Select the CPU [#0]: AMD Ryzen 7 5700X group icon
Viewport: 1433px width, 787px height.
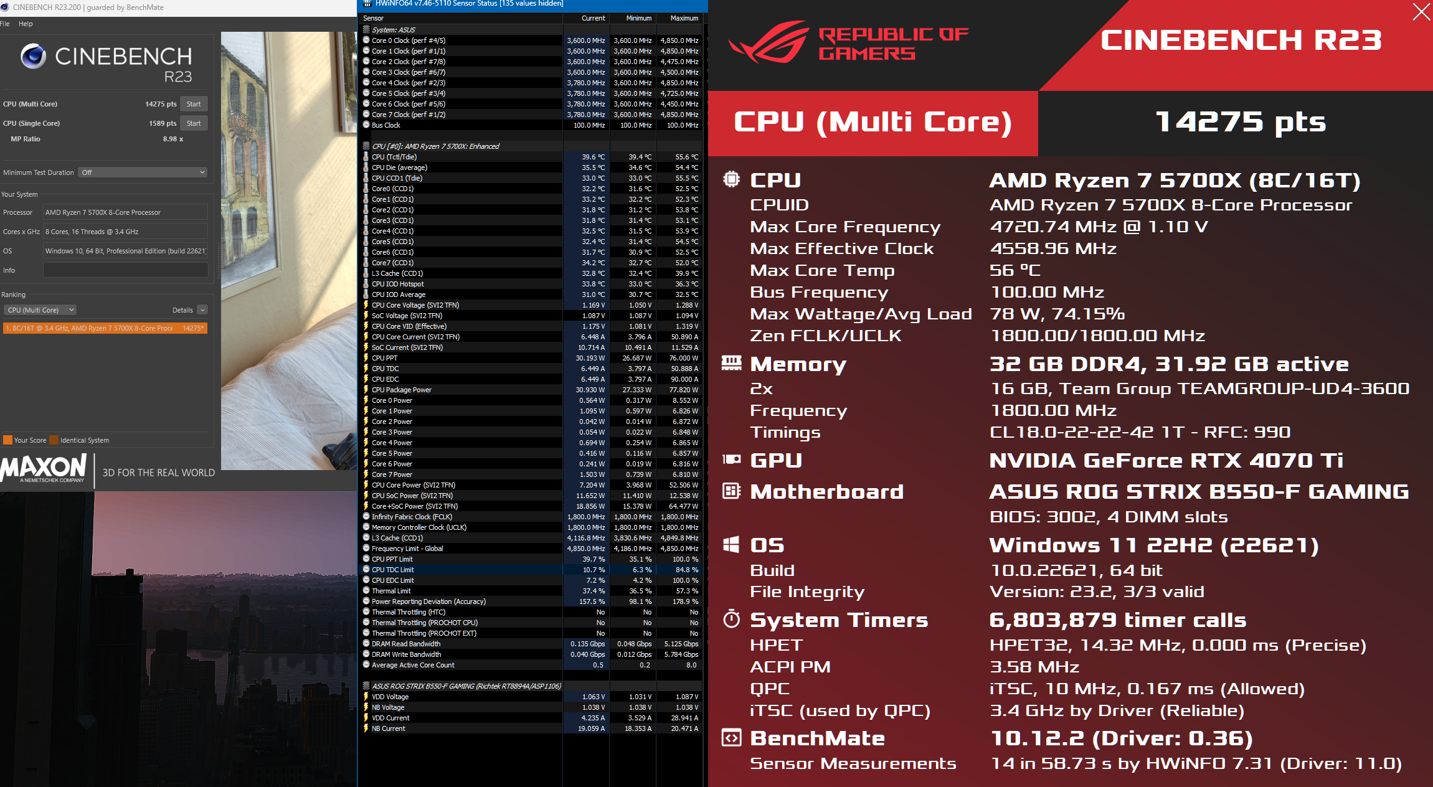click(366, 146)
